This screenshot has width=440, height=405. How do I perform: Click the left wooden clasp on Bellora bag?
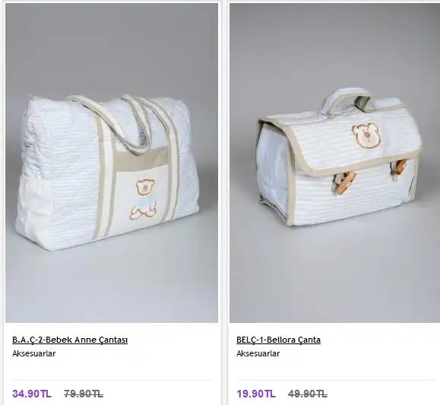pyautogui.click(x=344, y=182)
